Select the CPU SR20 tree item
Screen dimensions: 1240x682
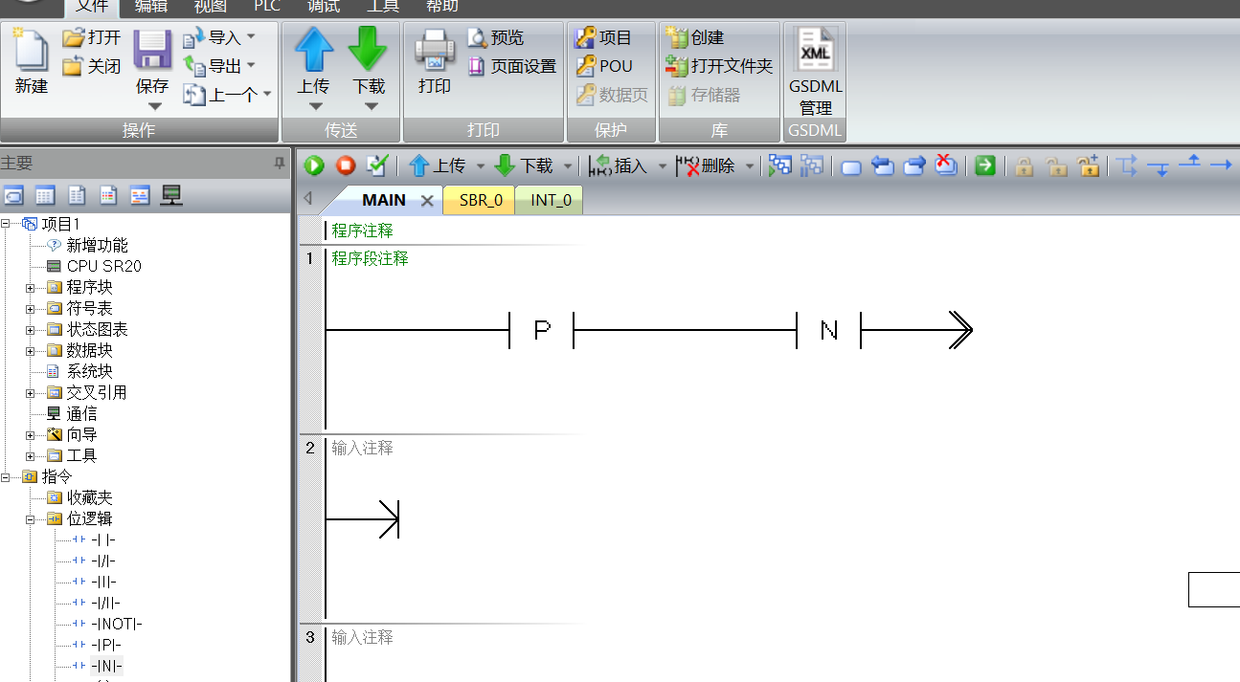point(103,266)
